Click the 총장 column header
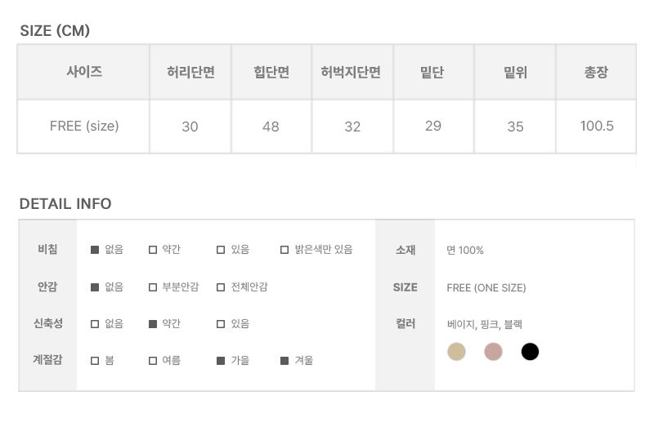The height and width of the screenshot is (431, 654). 596,72
